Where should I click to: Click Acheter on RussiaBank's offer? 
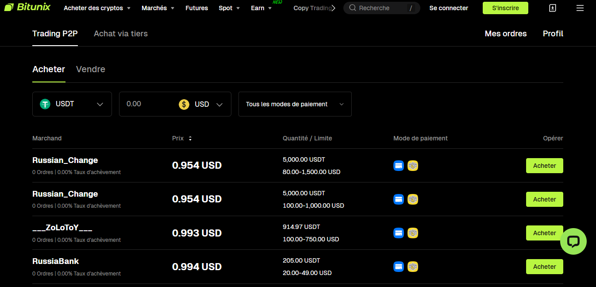click(544, 266)
